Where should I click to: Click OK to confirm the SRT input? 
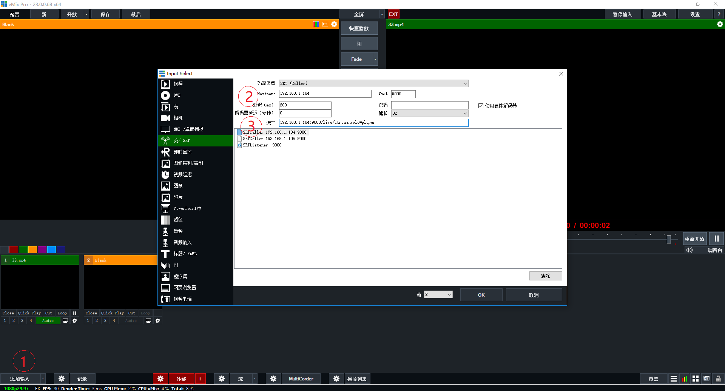pos(481,294)
